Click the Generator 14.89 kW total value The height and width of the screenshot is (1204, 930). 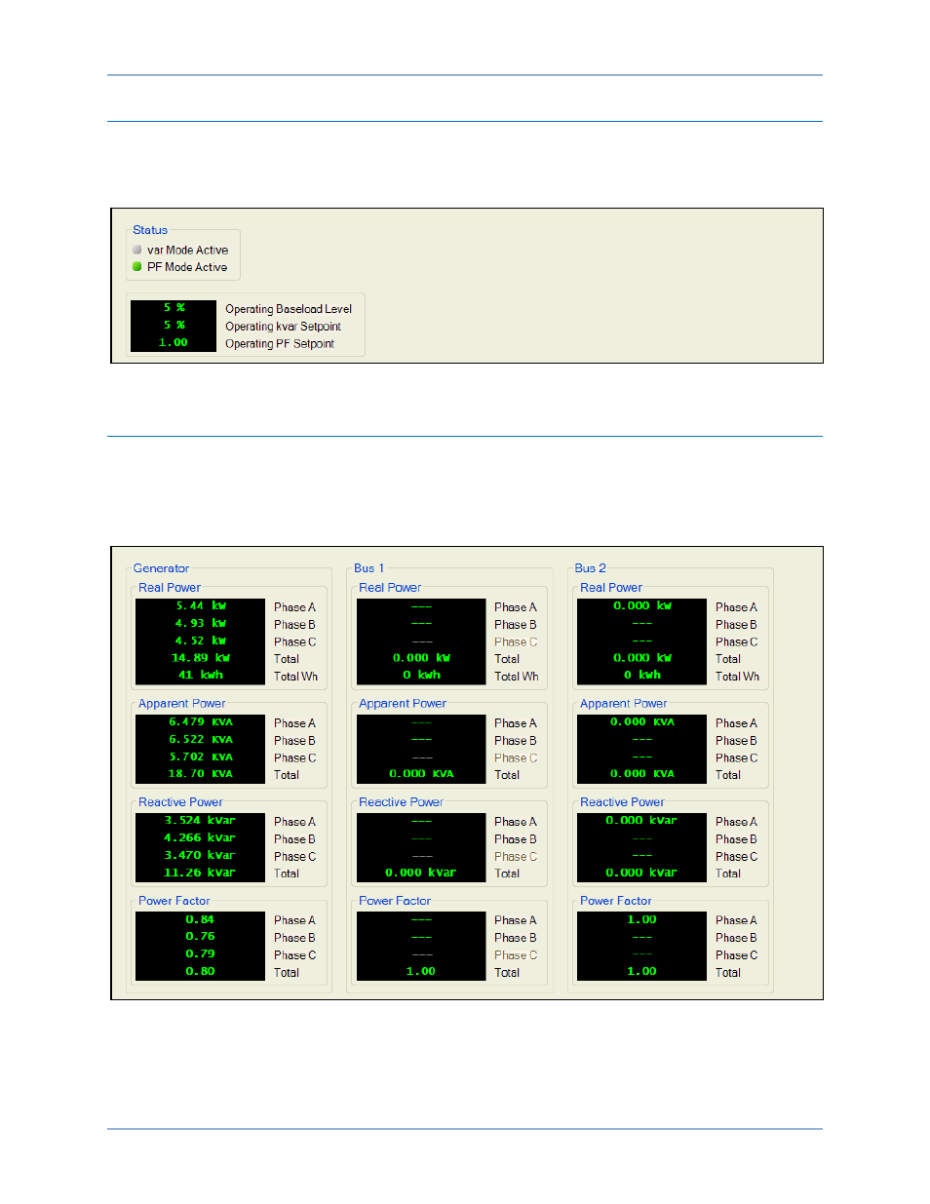click(x=201, y=658)
